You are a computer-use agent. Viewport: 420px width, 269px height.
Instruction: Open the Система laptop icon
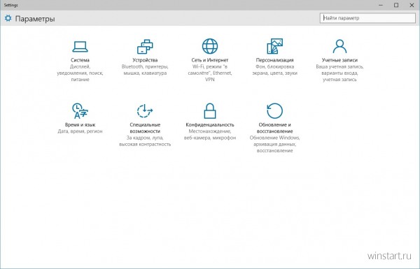click(x=80, y=47)
